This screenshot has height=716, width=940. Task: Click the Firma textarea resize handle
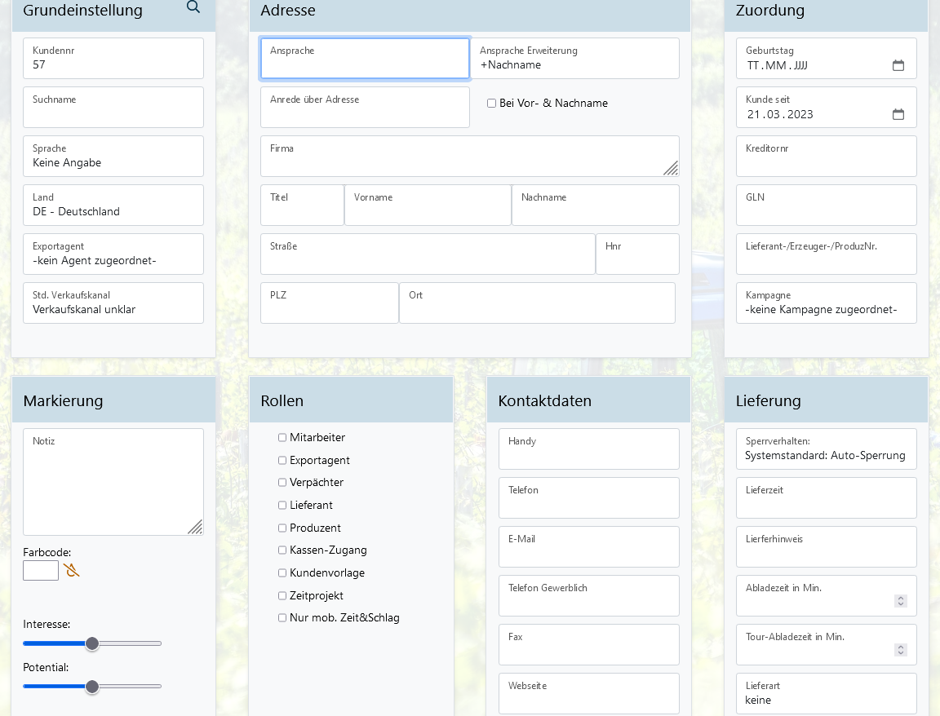click(670, 168)
